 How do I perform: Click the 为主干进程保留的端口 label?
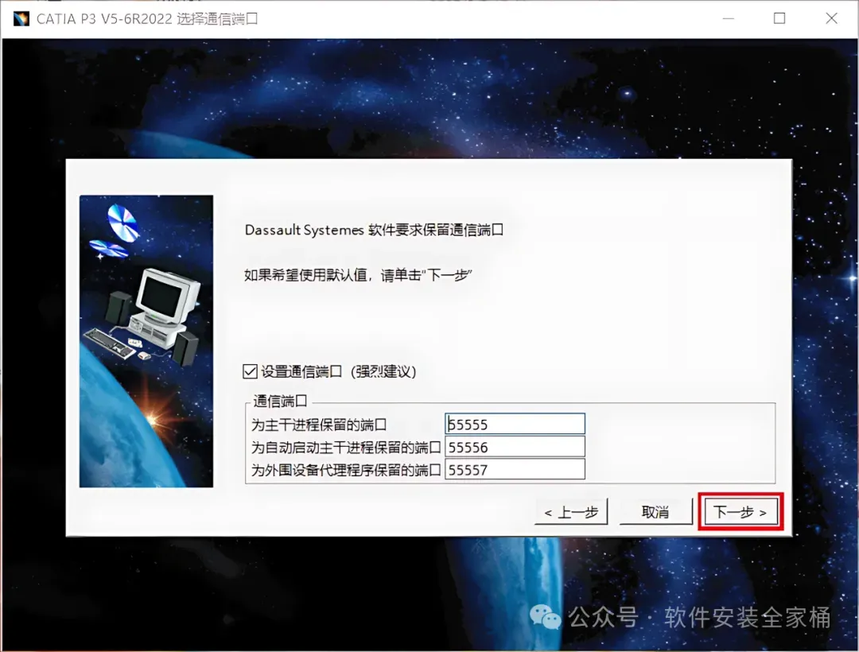[319, 425]
